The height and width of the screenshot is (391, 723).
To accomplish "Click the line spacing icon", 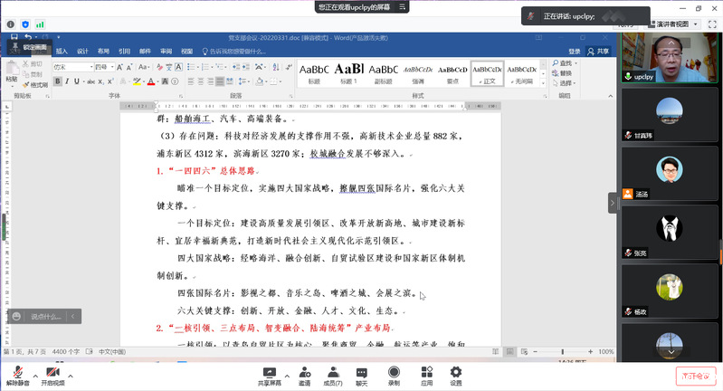I will (243, 81).
